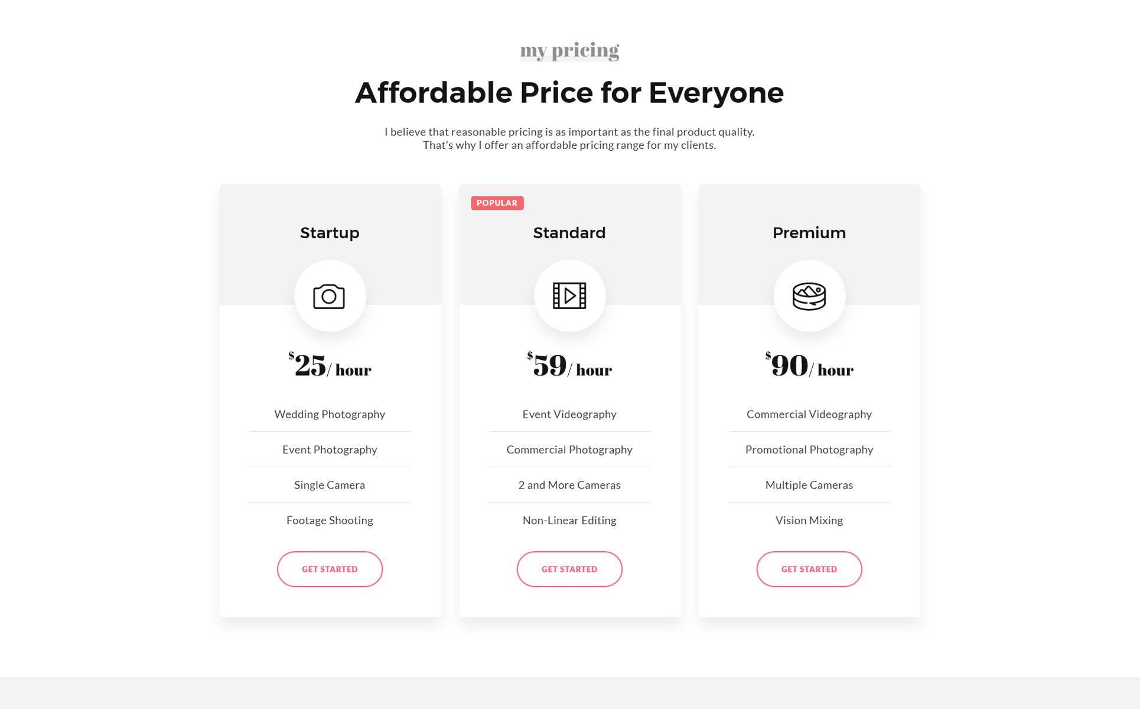1140x709 pixels.
Task: Click the Non-Linear Editing feature item
Action: (x=569, y=521)
